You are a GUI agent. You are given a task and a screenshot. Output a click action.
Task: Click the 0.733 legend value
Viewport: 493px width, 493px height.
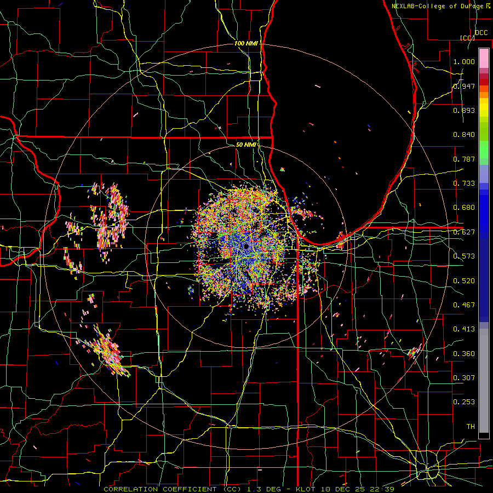464,184
